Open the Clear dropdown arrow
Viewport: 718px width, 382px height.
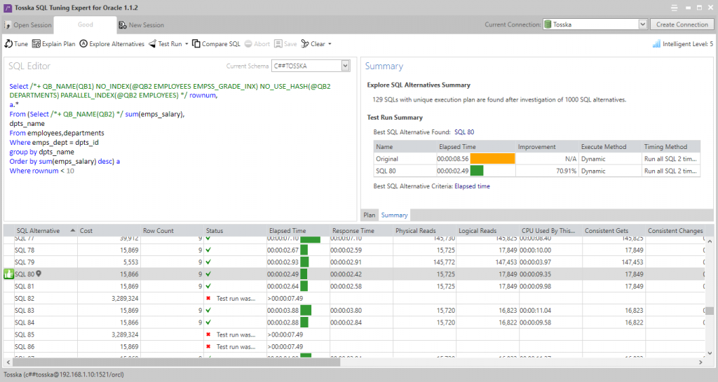click(x=330, y=44)
